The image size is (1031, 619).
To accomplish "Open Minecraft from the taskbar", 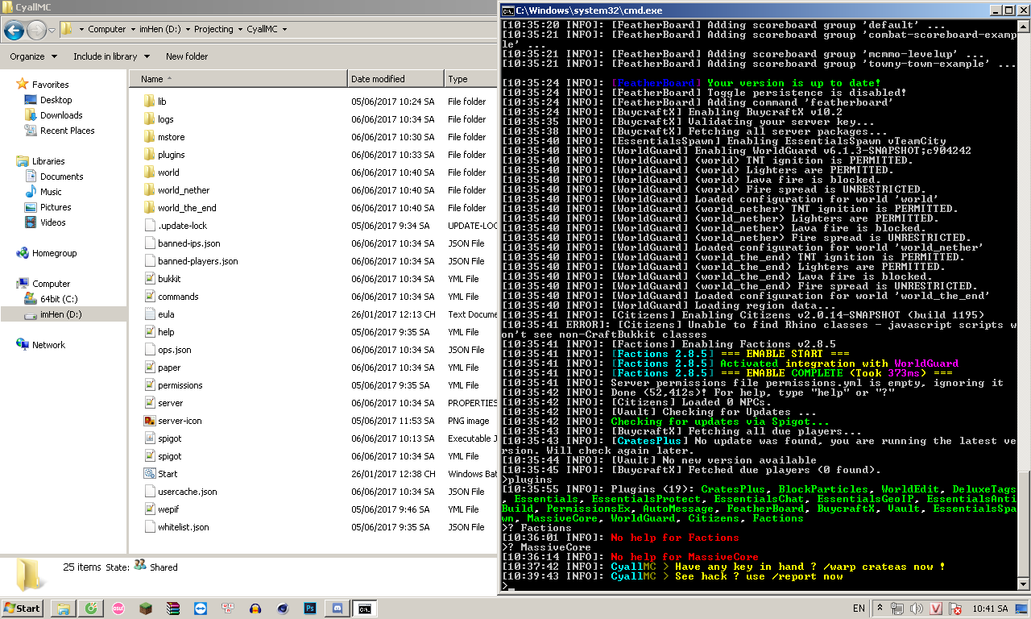I will 146,609.
